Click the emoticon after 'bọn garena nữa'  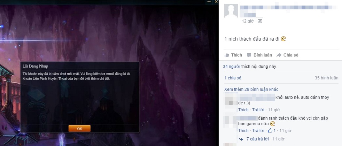pyautogui.click(x=273, y=124)
